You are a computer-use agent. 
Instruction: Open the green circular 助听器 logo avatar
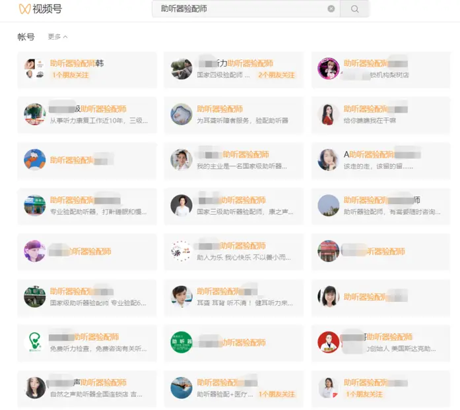(181, 342)
